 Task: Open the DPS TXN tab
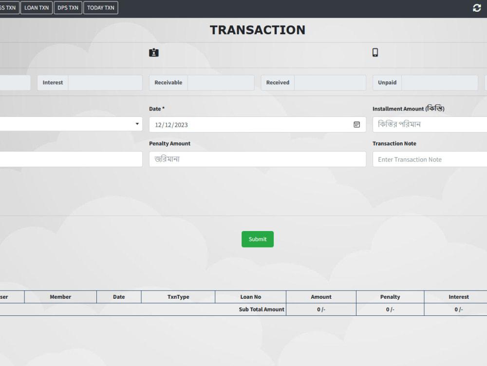[68, 8]
